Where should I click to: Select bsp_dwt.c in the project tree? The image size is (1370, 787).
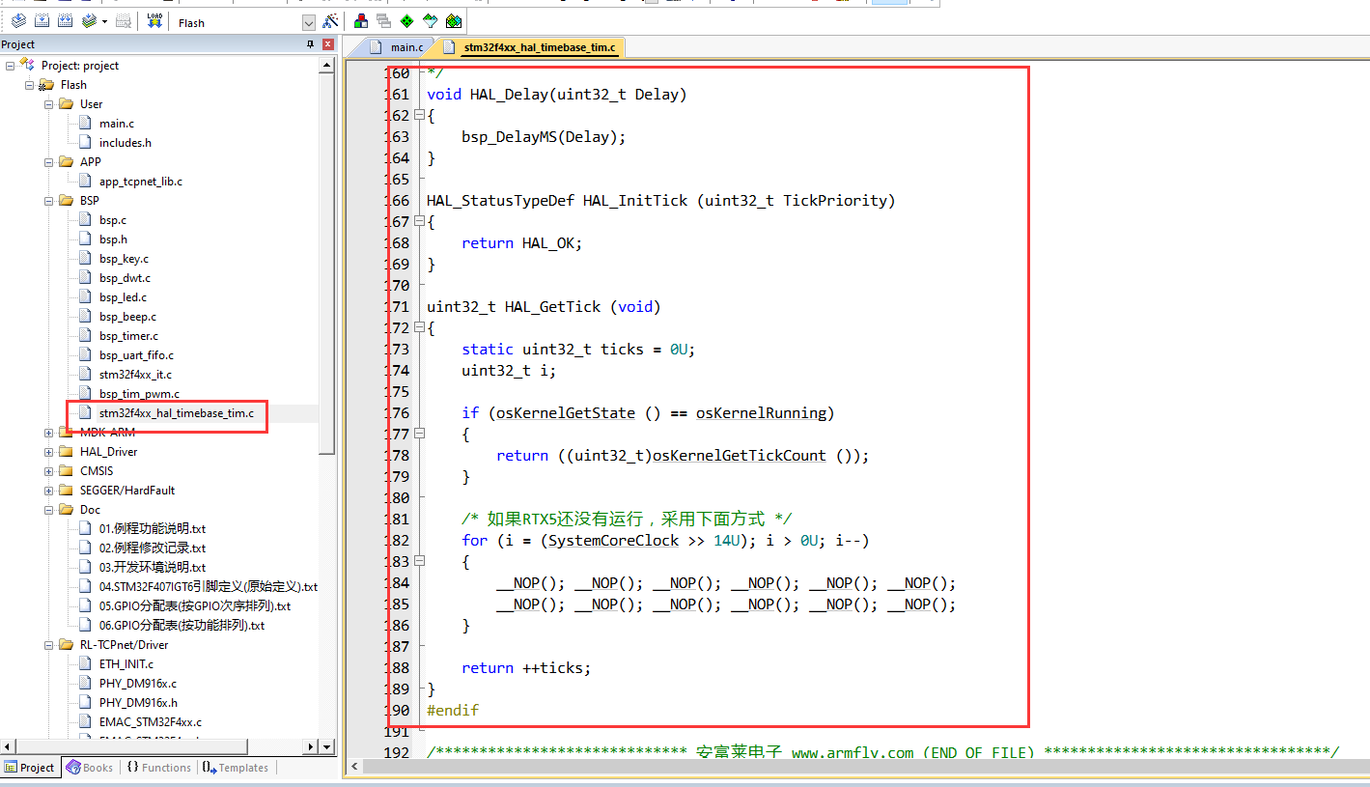click(125, 278)
